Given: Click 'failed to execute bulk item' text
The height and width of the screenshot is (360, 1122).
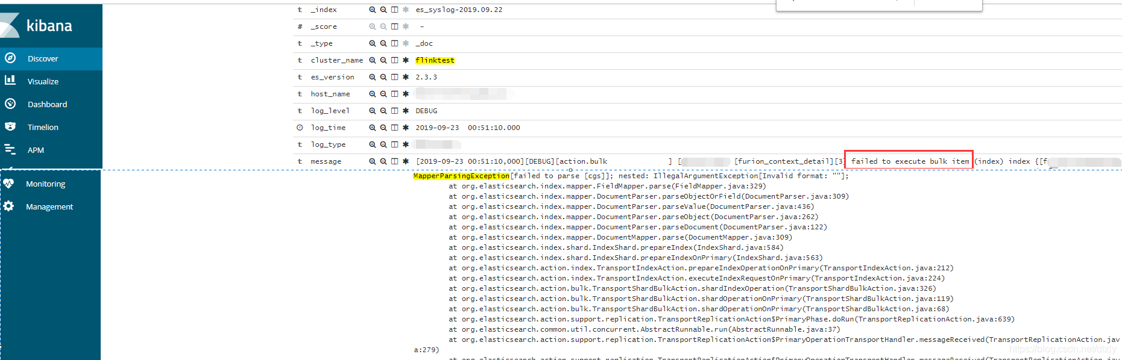Looking at the screenshot, I should click(x=910, y=161).
